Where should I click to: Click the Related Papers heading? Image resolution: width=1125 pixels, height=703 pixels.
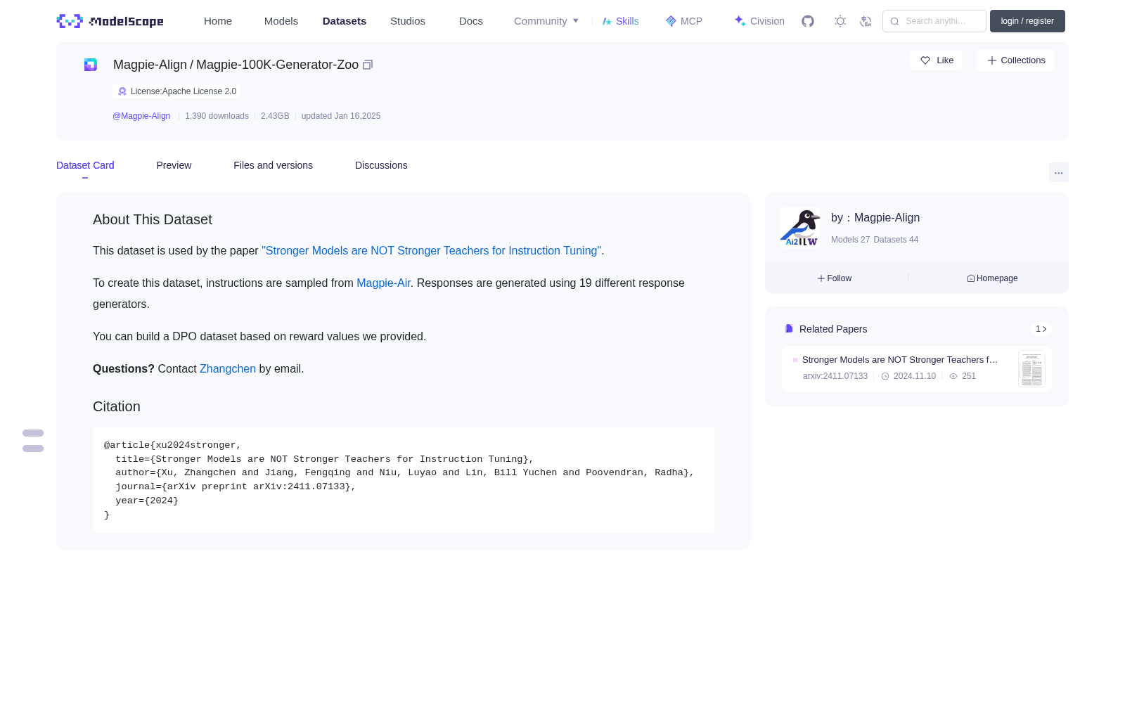pos(833,329)
